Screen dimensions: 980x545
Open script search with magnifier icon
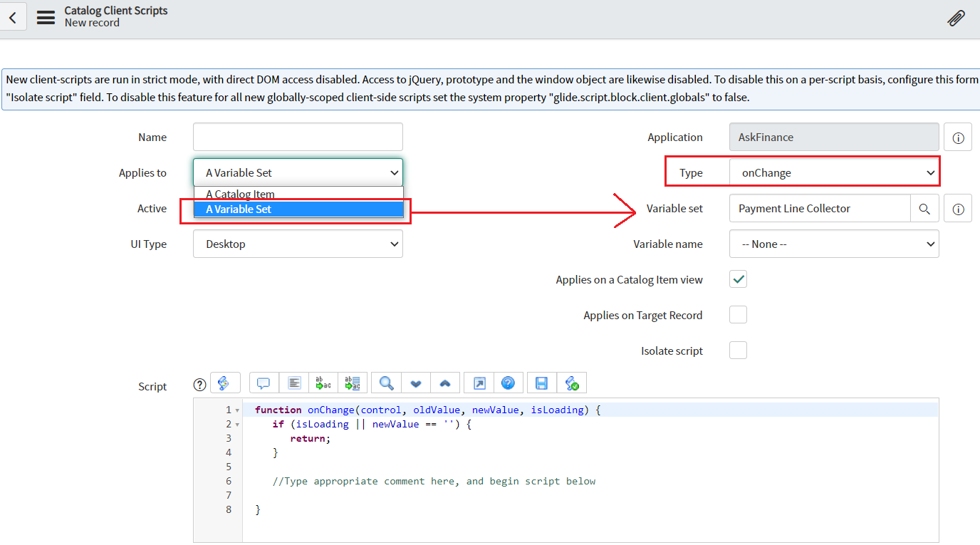tap(387, 383)
